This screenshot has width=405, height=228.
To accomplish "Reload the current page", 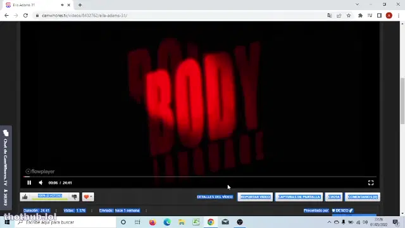I will (25, 15).
